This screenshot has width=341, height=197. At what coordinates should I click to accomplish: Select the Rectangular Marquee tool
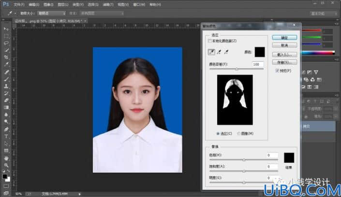point(6,36)
